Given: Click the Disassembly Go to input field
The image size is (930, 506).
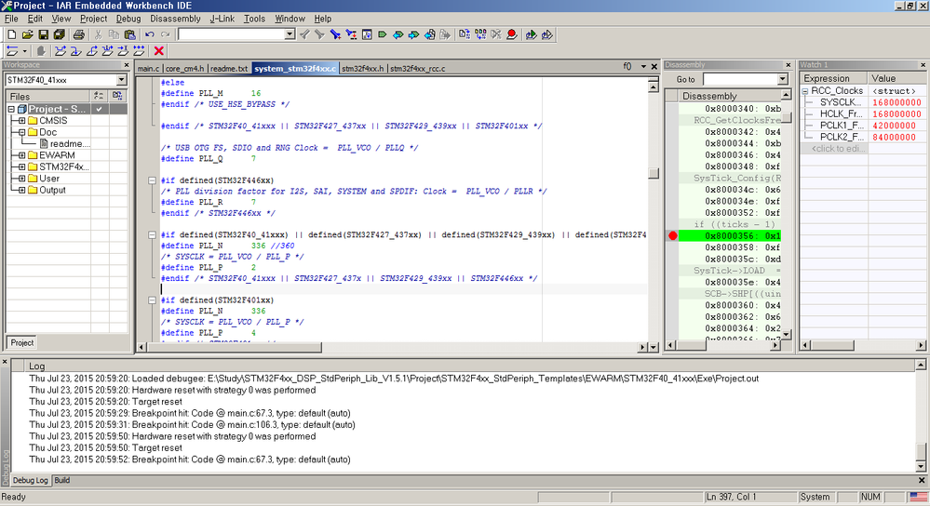Looking at the screenshot, I should pyautogui.click(x=740, y=79).
